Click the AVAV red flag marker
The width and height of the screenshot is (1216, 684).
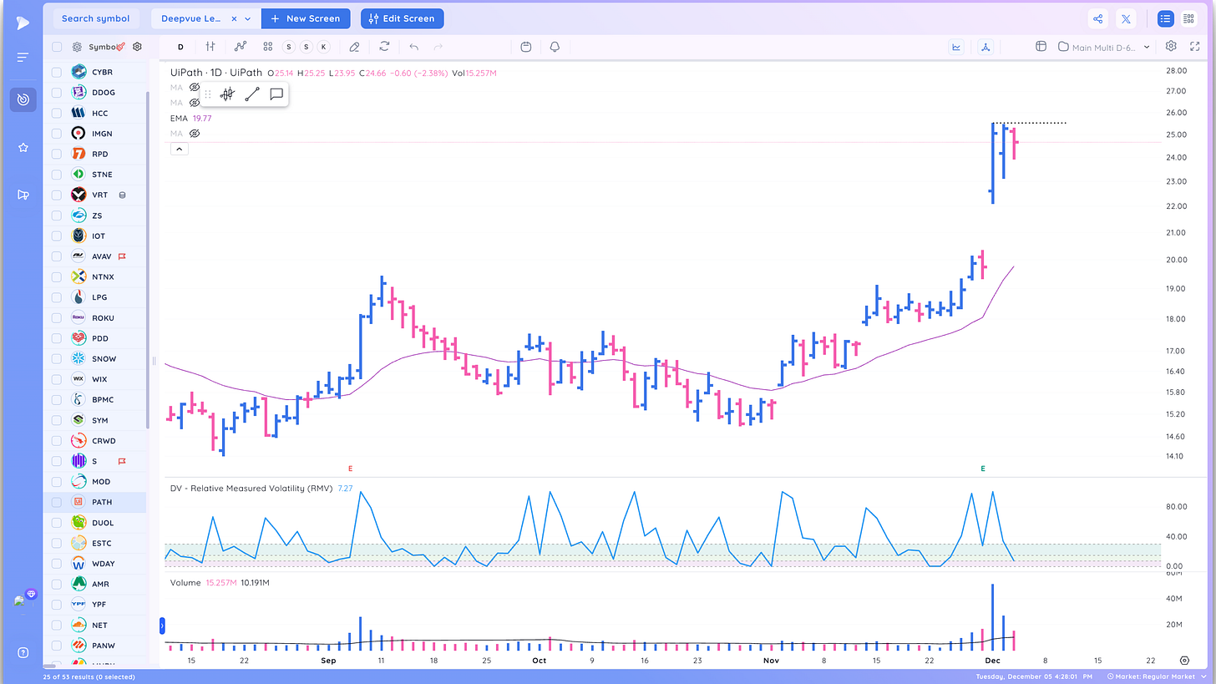point(122,256)
